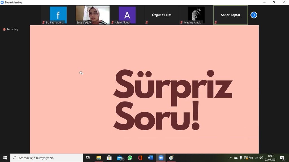Open Microsoft Store from the taskbar
Image resolution: width=289 pixels, height=162 pixels.
click(109, 158)
